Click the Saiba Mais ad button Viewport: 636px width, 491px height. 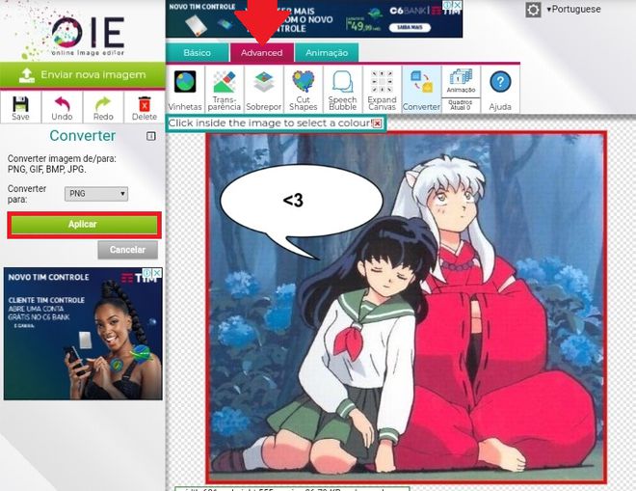(x=411, y=28)
